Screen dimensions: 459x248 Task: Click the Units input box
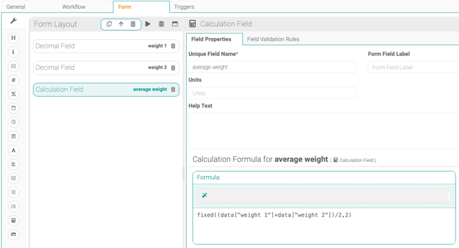point(272,93)
